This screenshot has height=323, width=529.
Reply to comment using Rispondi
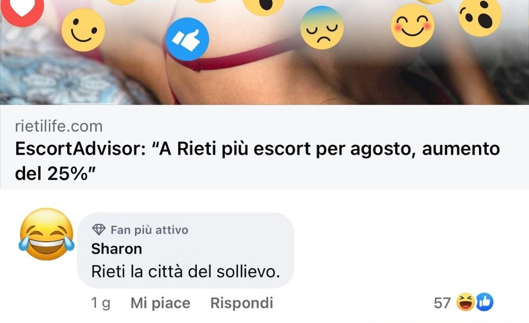(x=241, y=303)
